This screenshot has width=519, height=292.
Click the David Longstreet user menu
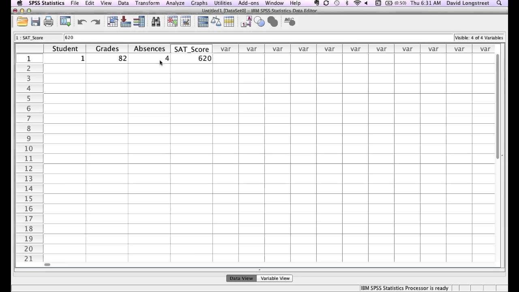tap(468, 3)
